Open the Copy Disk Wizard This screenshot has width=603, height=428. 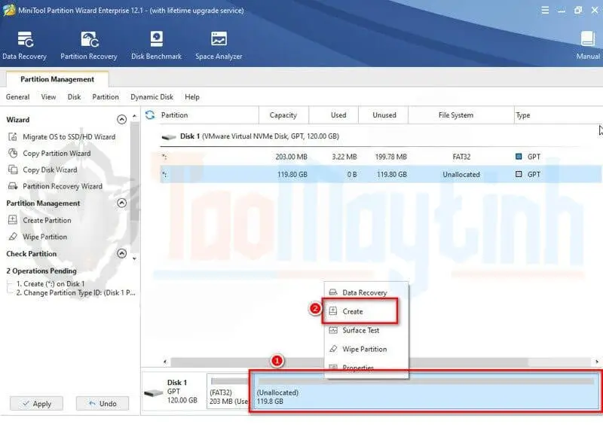[50, 170]
